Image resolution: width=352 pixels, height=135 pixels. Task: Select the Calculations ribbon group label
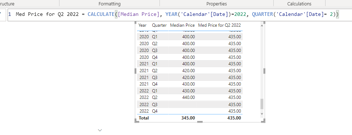pyautogui.click(x=299, y=4)
